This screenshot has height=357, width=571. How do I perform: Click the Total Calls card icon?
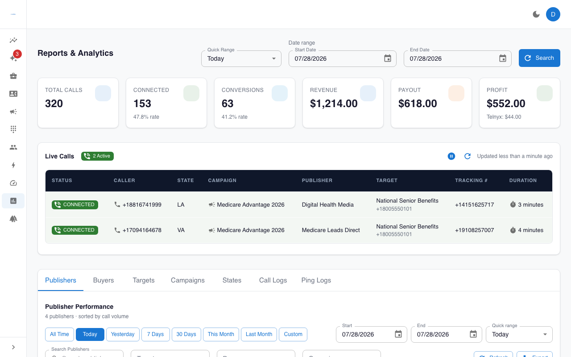coord(103,93)
